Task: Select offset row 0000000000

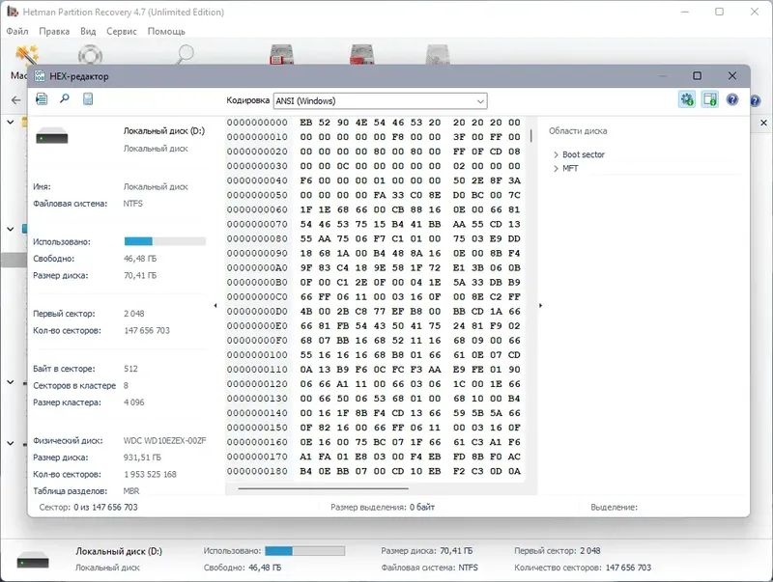Action: point(257,123)
